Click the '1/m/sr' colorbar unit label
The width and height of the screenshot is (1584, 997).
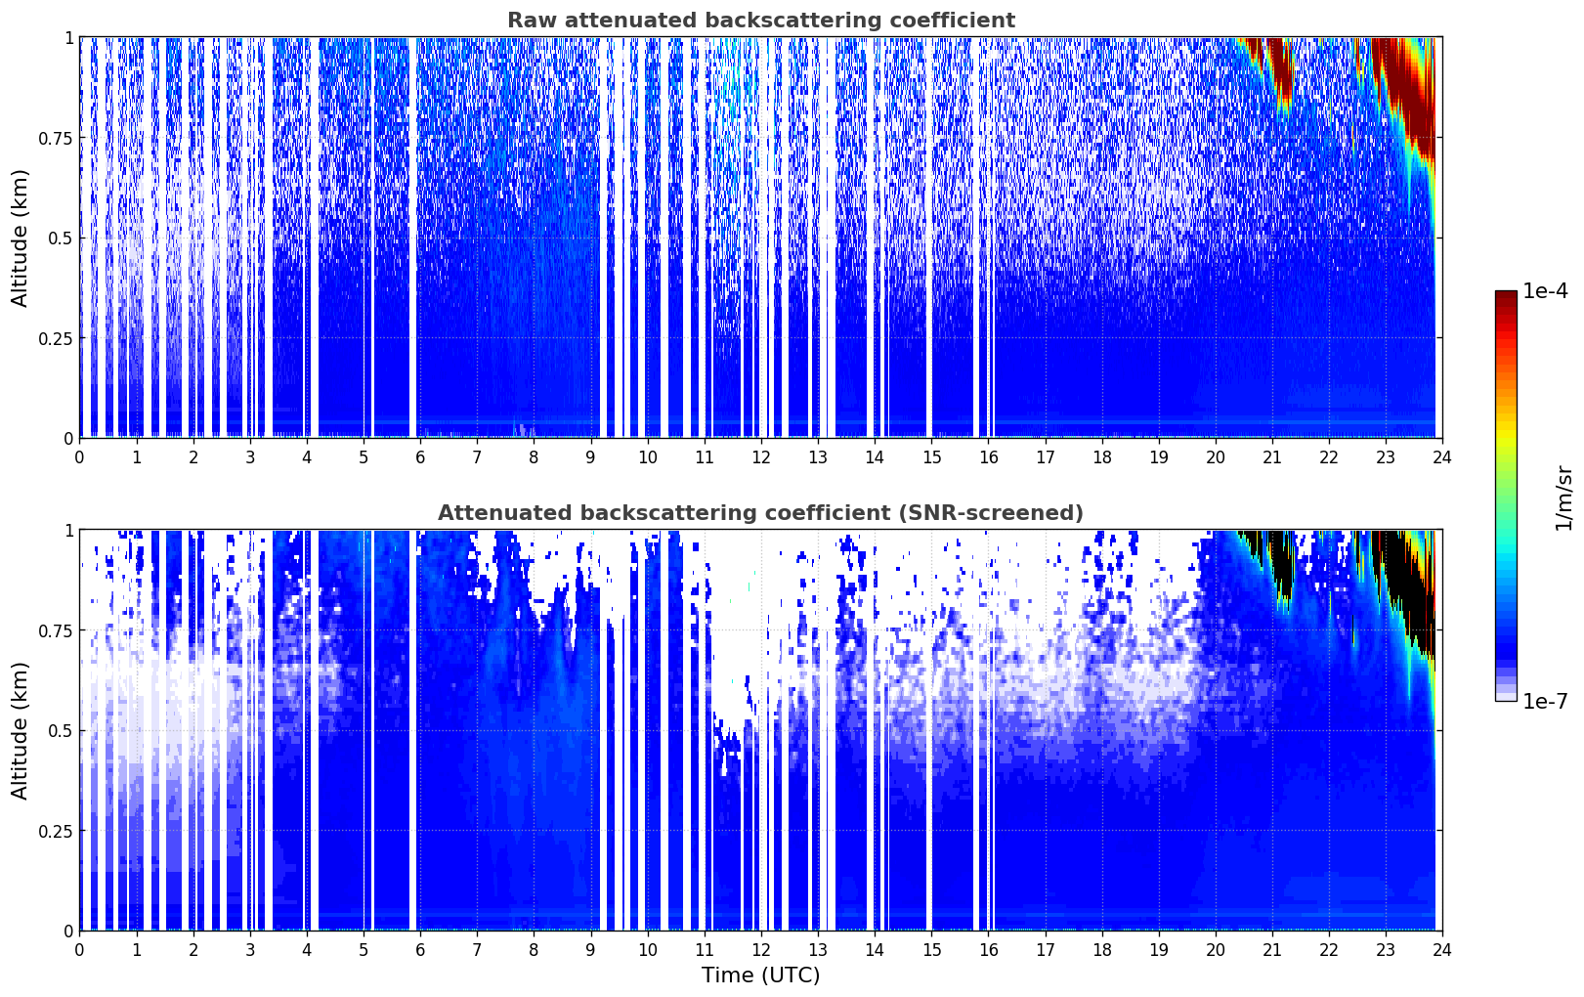tap(1563, 497)
